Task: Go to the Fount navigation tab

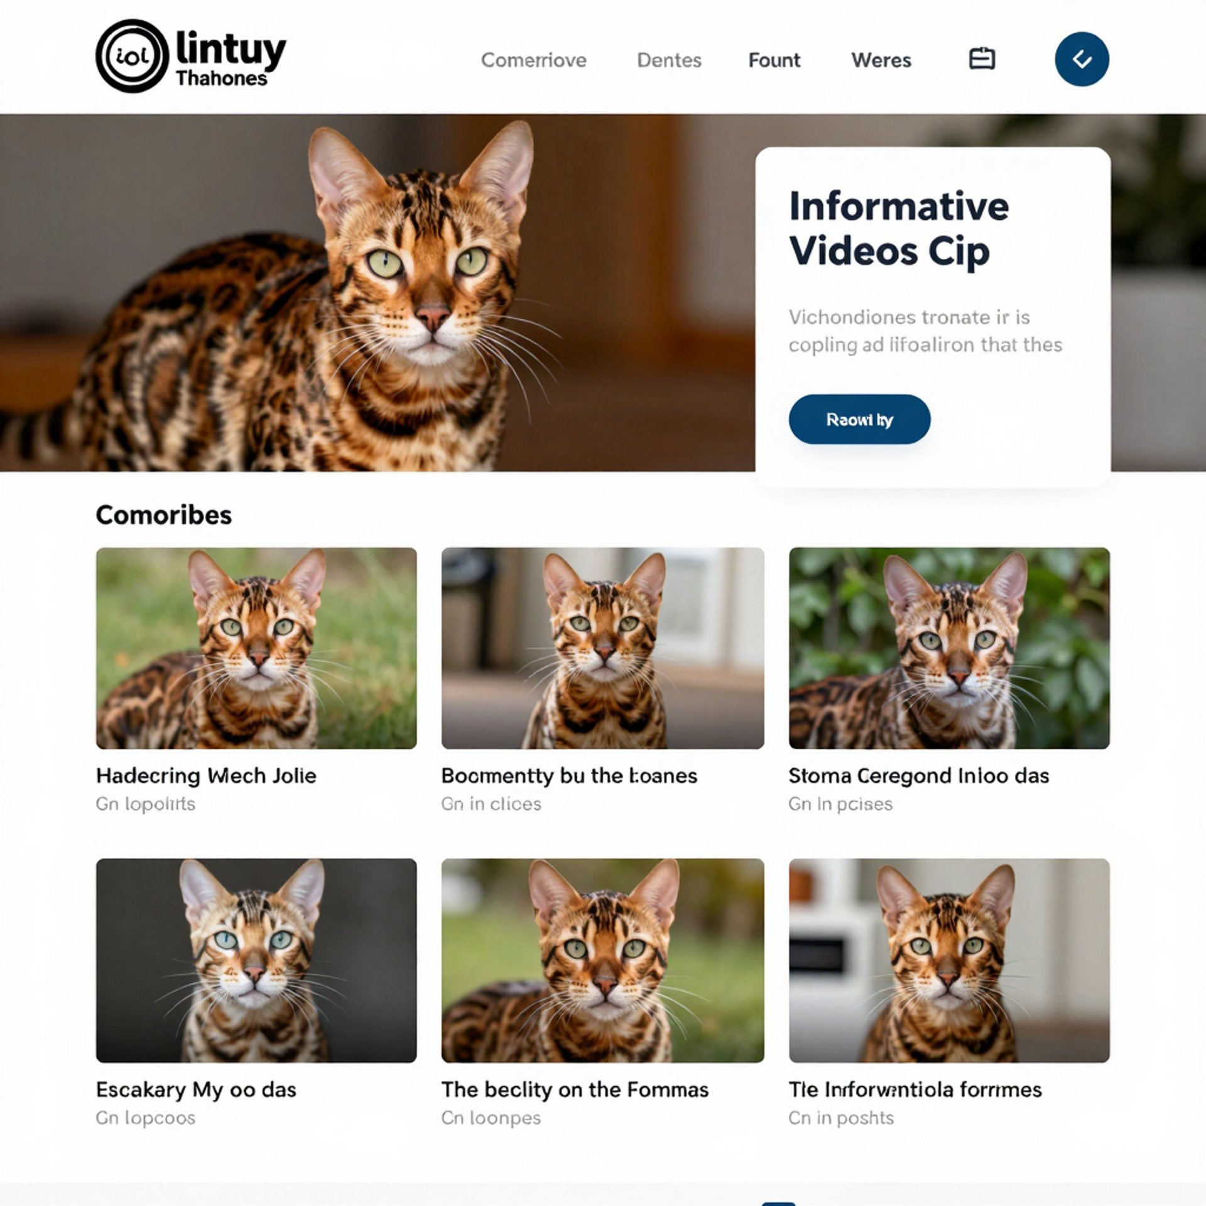Action: (774, 60)
